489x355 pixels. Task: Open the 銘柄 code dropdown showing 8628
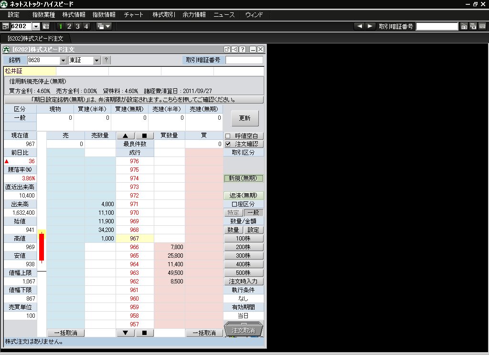(x=63, y=60)
